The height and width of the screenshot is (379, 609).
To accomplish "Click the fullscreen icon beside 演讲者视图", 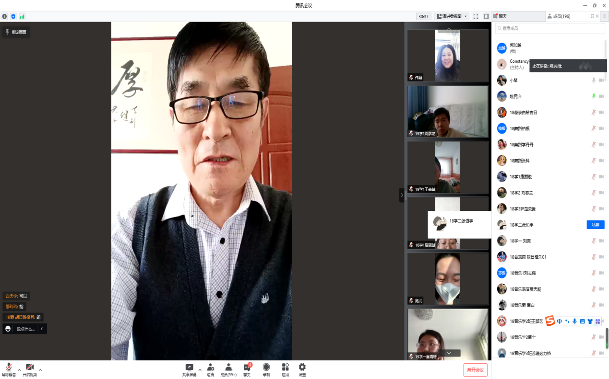I will [x=475, y=16].
